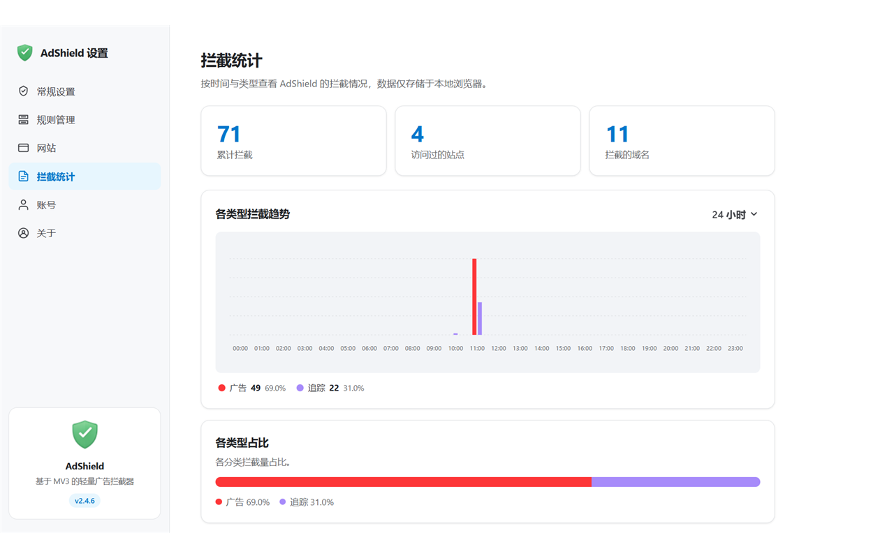Click the red 广告 bar at 11:00
The image size is (894, 558).
(474, 297)
